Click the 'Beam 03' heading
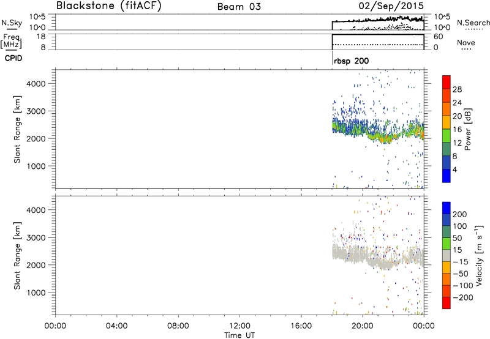The height and width of the screenshot is (339, 490). (x=239, y=7)
